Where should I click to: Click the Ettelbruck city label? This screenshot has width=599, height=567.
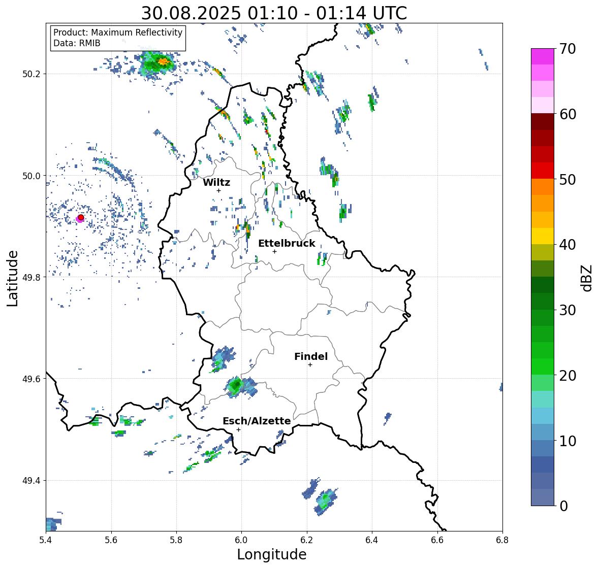[287, 244]
